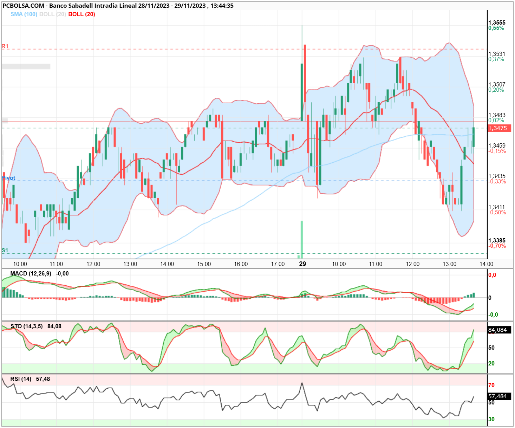Click the MACD (12,26,9) indicator label
This screenshot has width=515, height=428.
31,273
